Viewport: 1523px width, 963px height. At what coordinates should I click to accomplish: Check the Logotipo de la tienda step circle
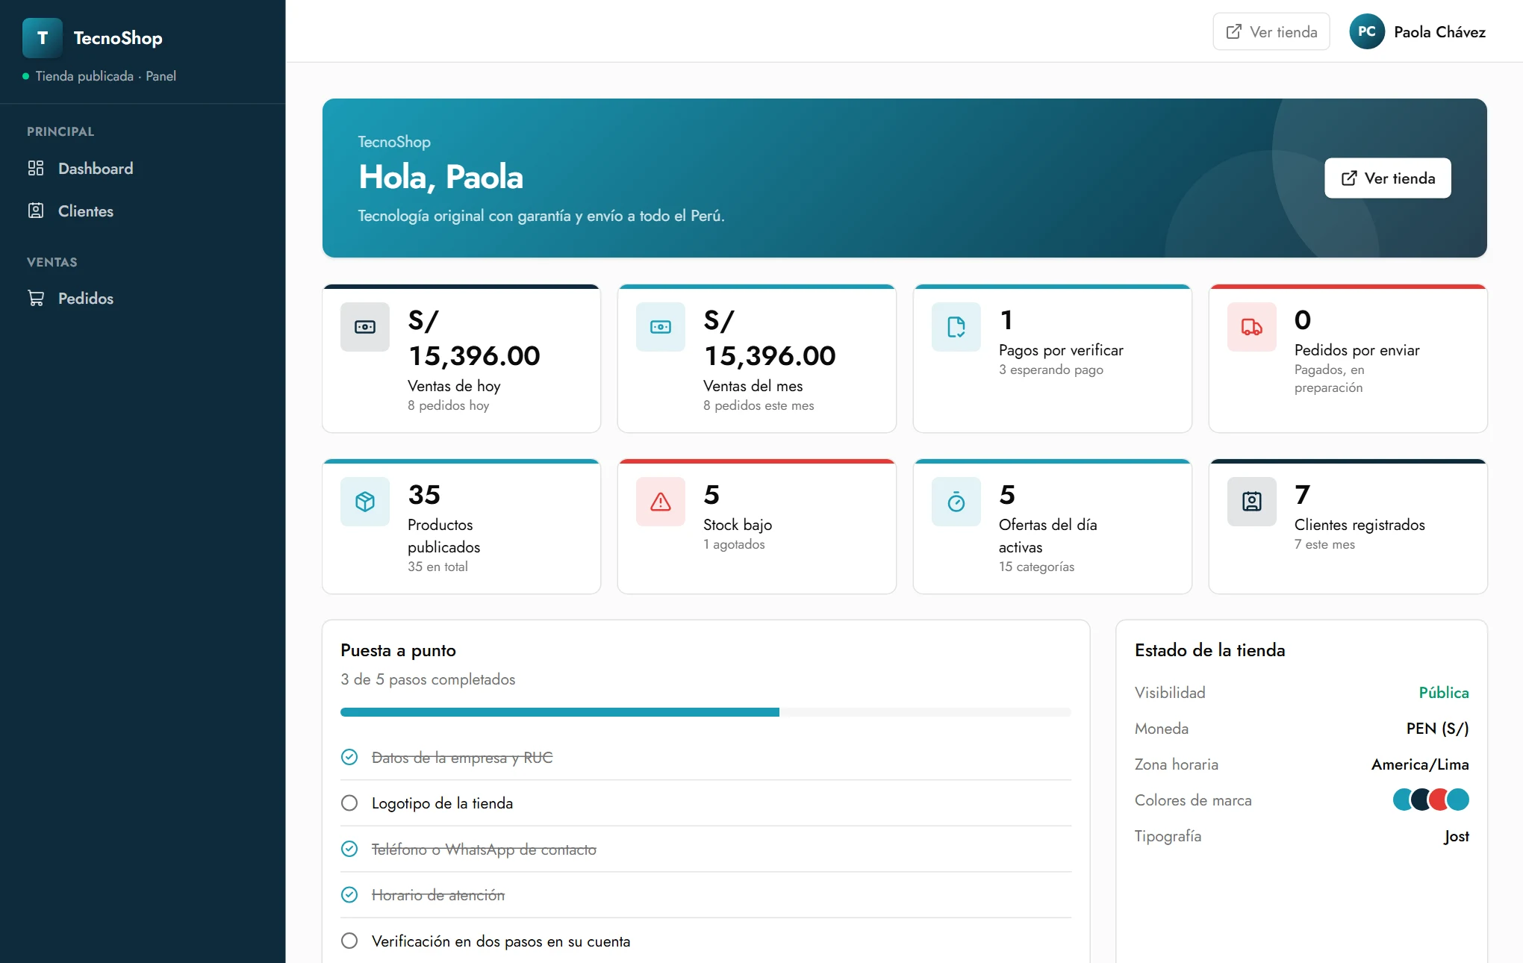coord(349,803)
